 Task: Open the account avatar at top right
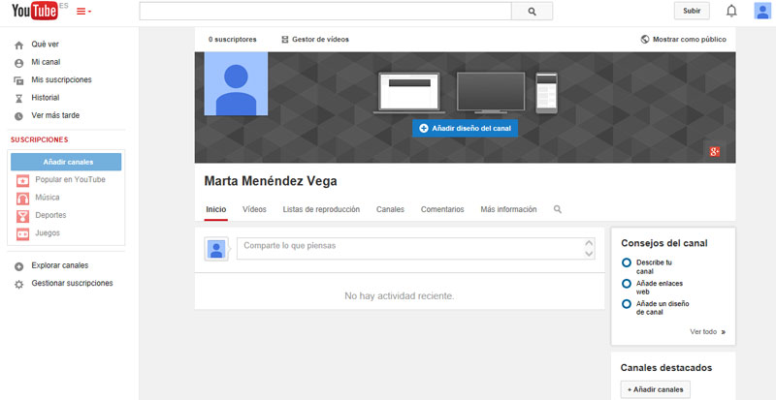pyautogui.click(x=762, y=11)
